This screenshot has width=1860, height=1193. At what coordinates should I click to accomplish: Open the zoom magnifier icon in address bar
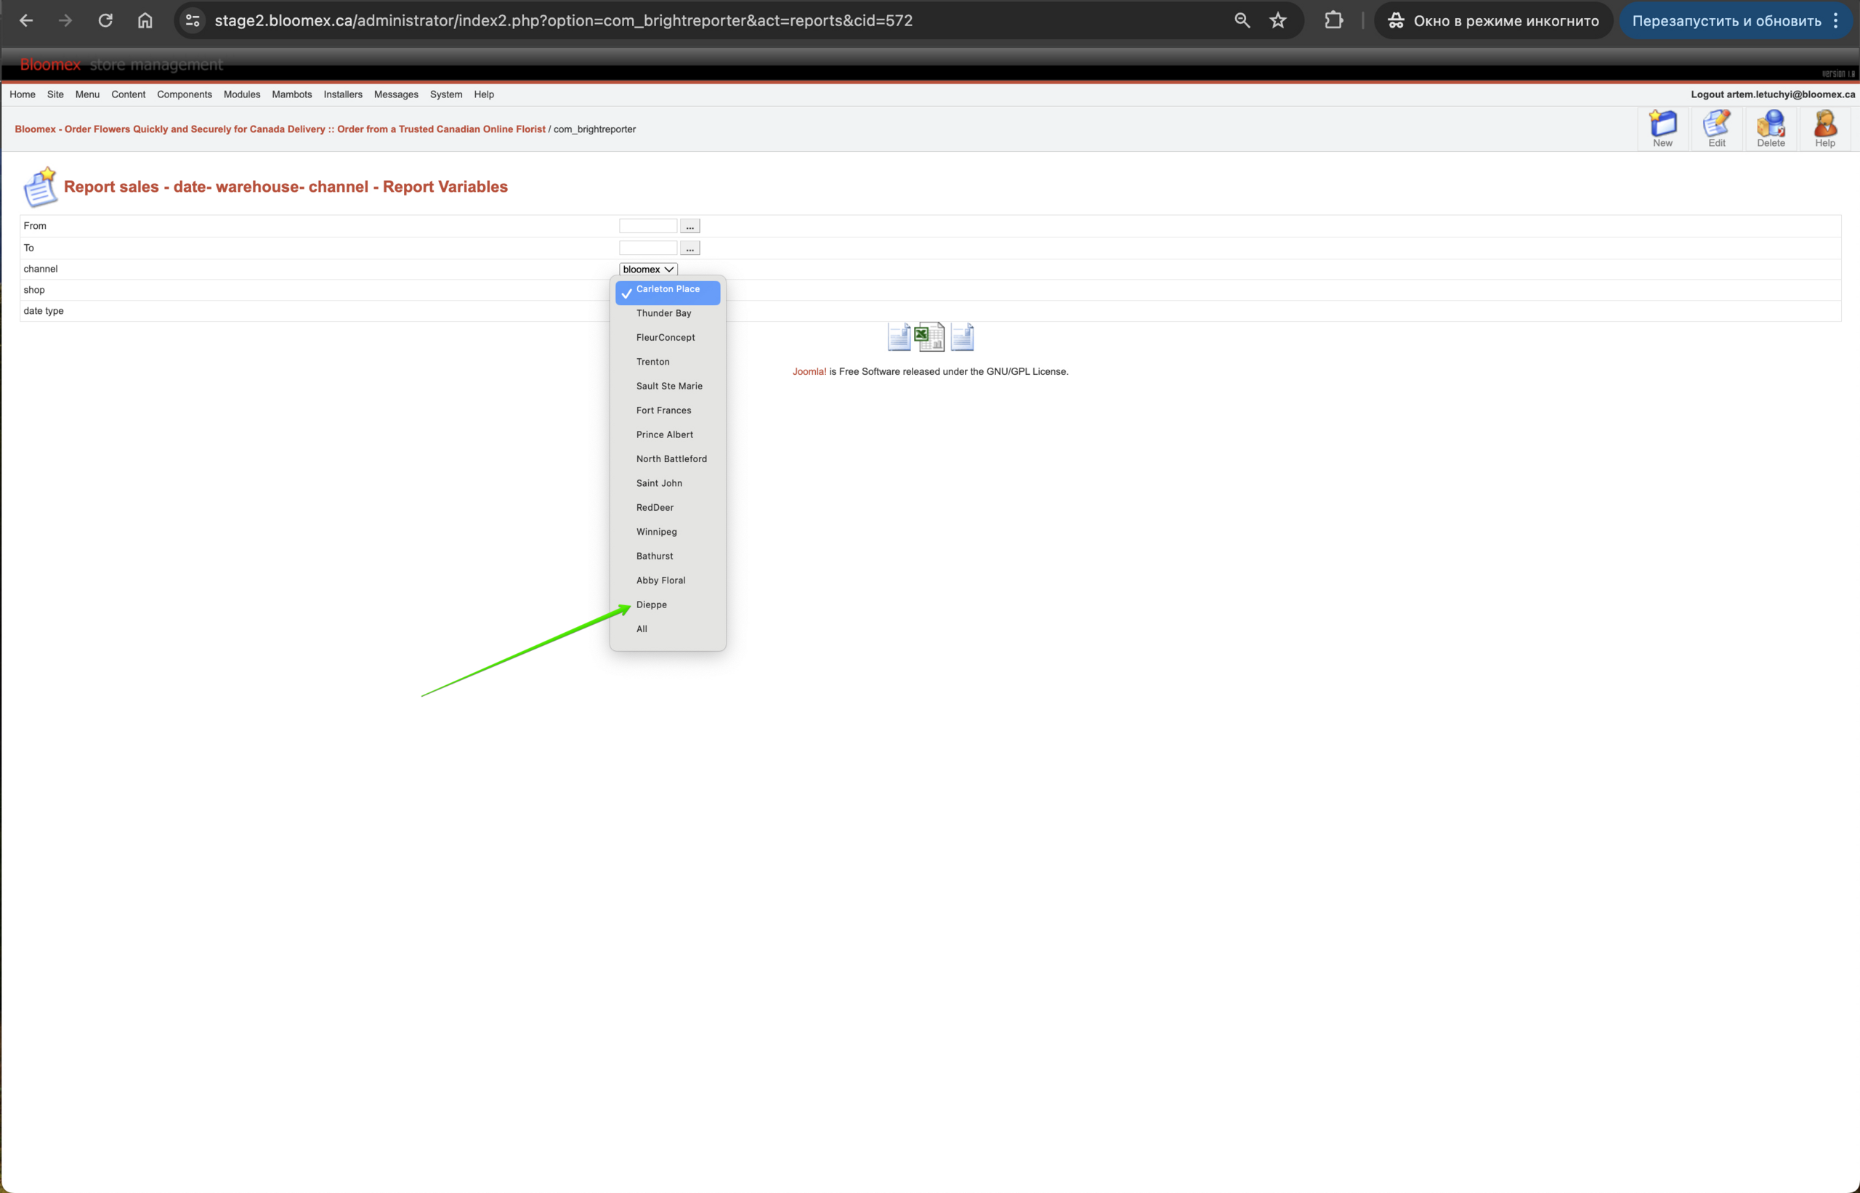click(x=1242, y=21)
